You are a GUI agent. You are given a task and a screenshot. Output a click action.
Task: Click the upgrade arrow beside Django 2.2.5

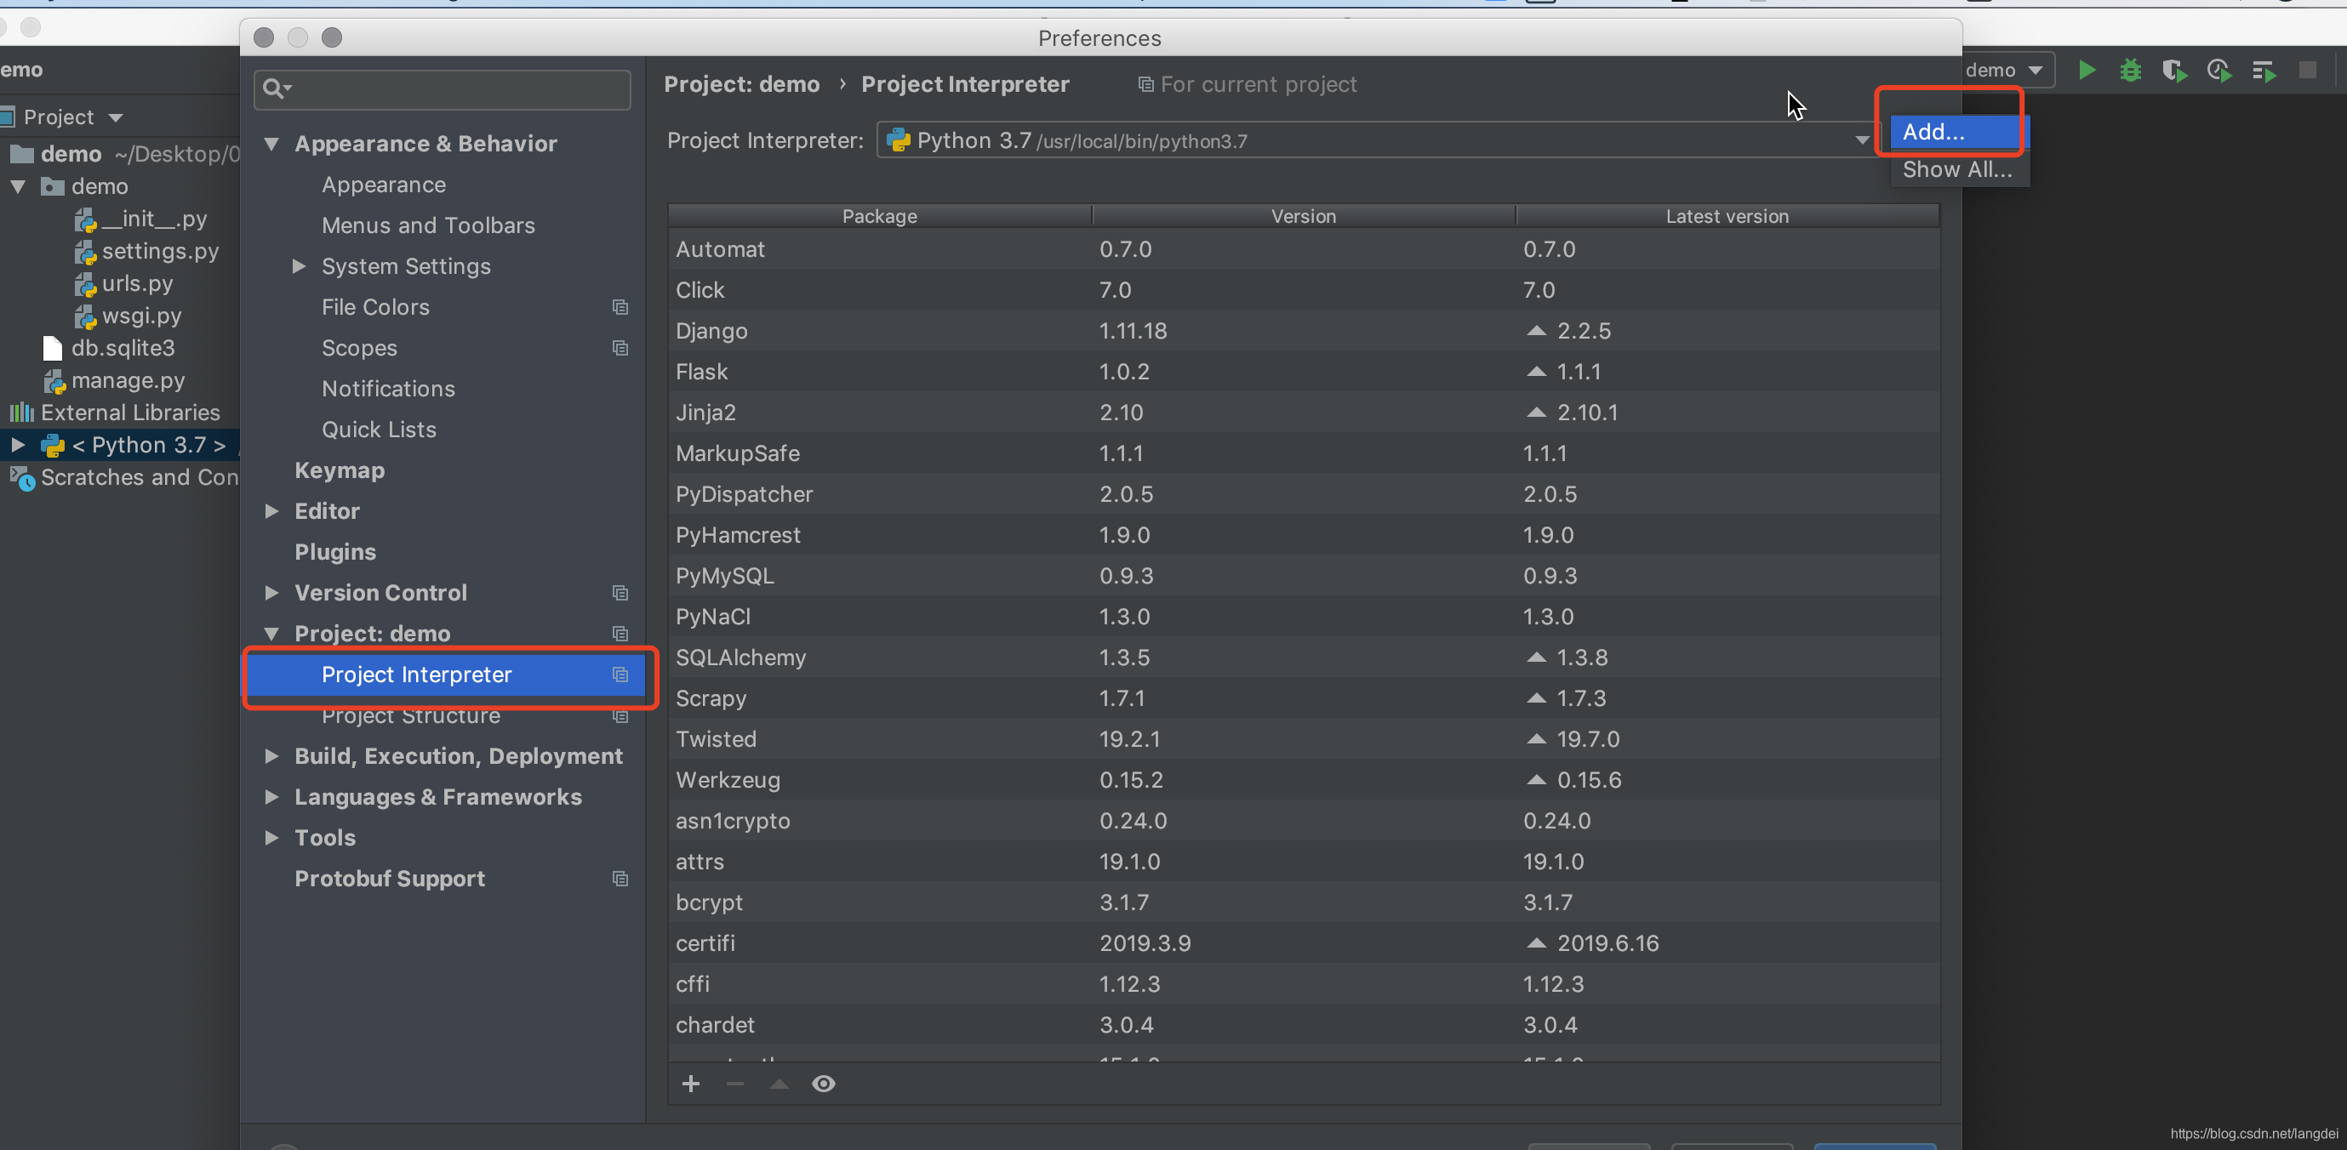pos(1536,331)
